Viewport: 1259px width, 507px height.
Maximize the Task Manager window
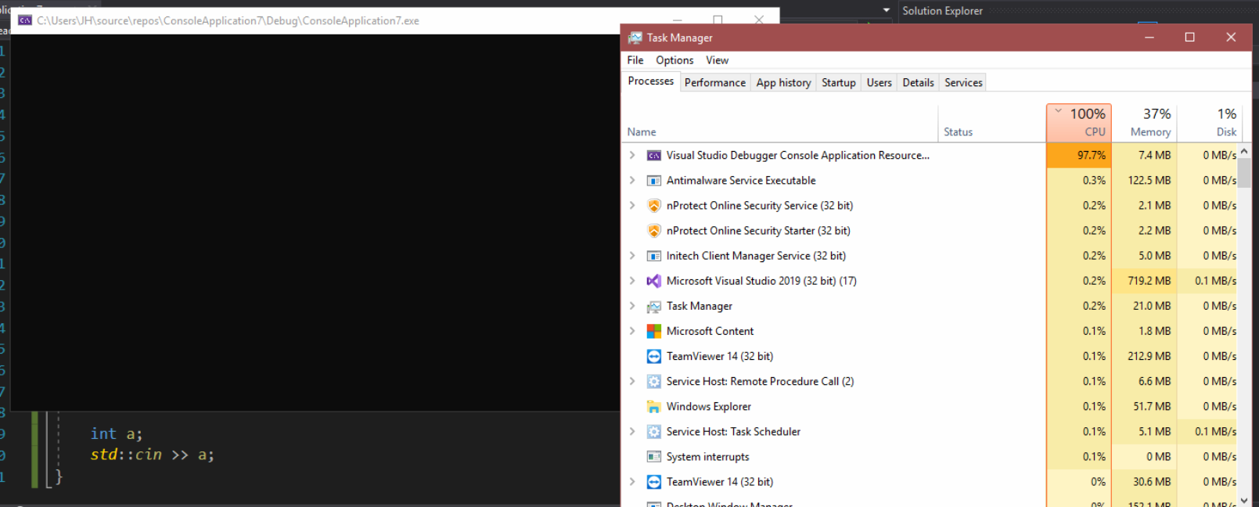(1189, 37)
